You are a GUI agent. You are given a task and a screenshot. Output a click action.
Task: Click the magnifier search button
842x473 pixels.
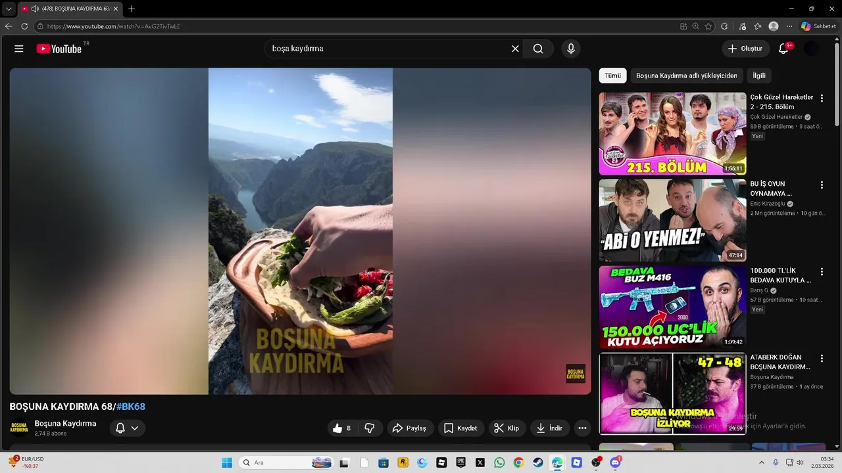pos(538,49)
